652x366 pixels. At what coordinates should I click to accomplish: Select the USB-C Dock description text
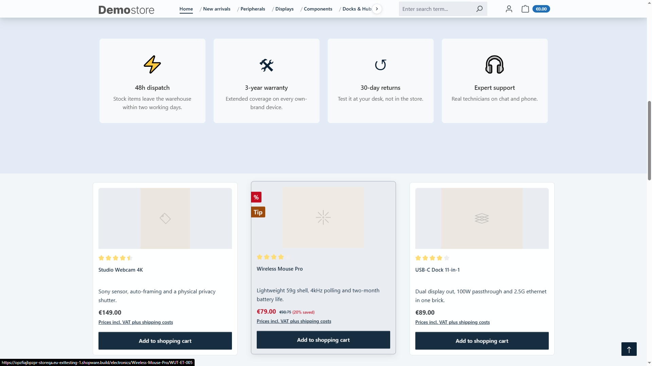pyautogui.click(x=481, y=296)
